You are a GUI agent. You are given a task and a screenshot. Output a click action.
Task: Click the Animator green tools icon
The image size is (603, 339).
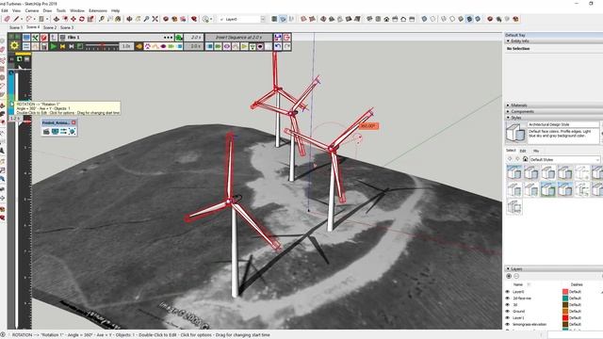(35, 38)
